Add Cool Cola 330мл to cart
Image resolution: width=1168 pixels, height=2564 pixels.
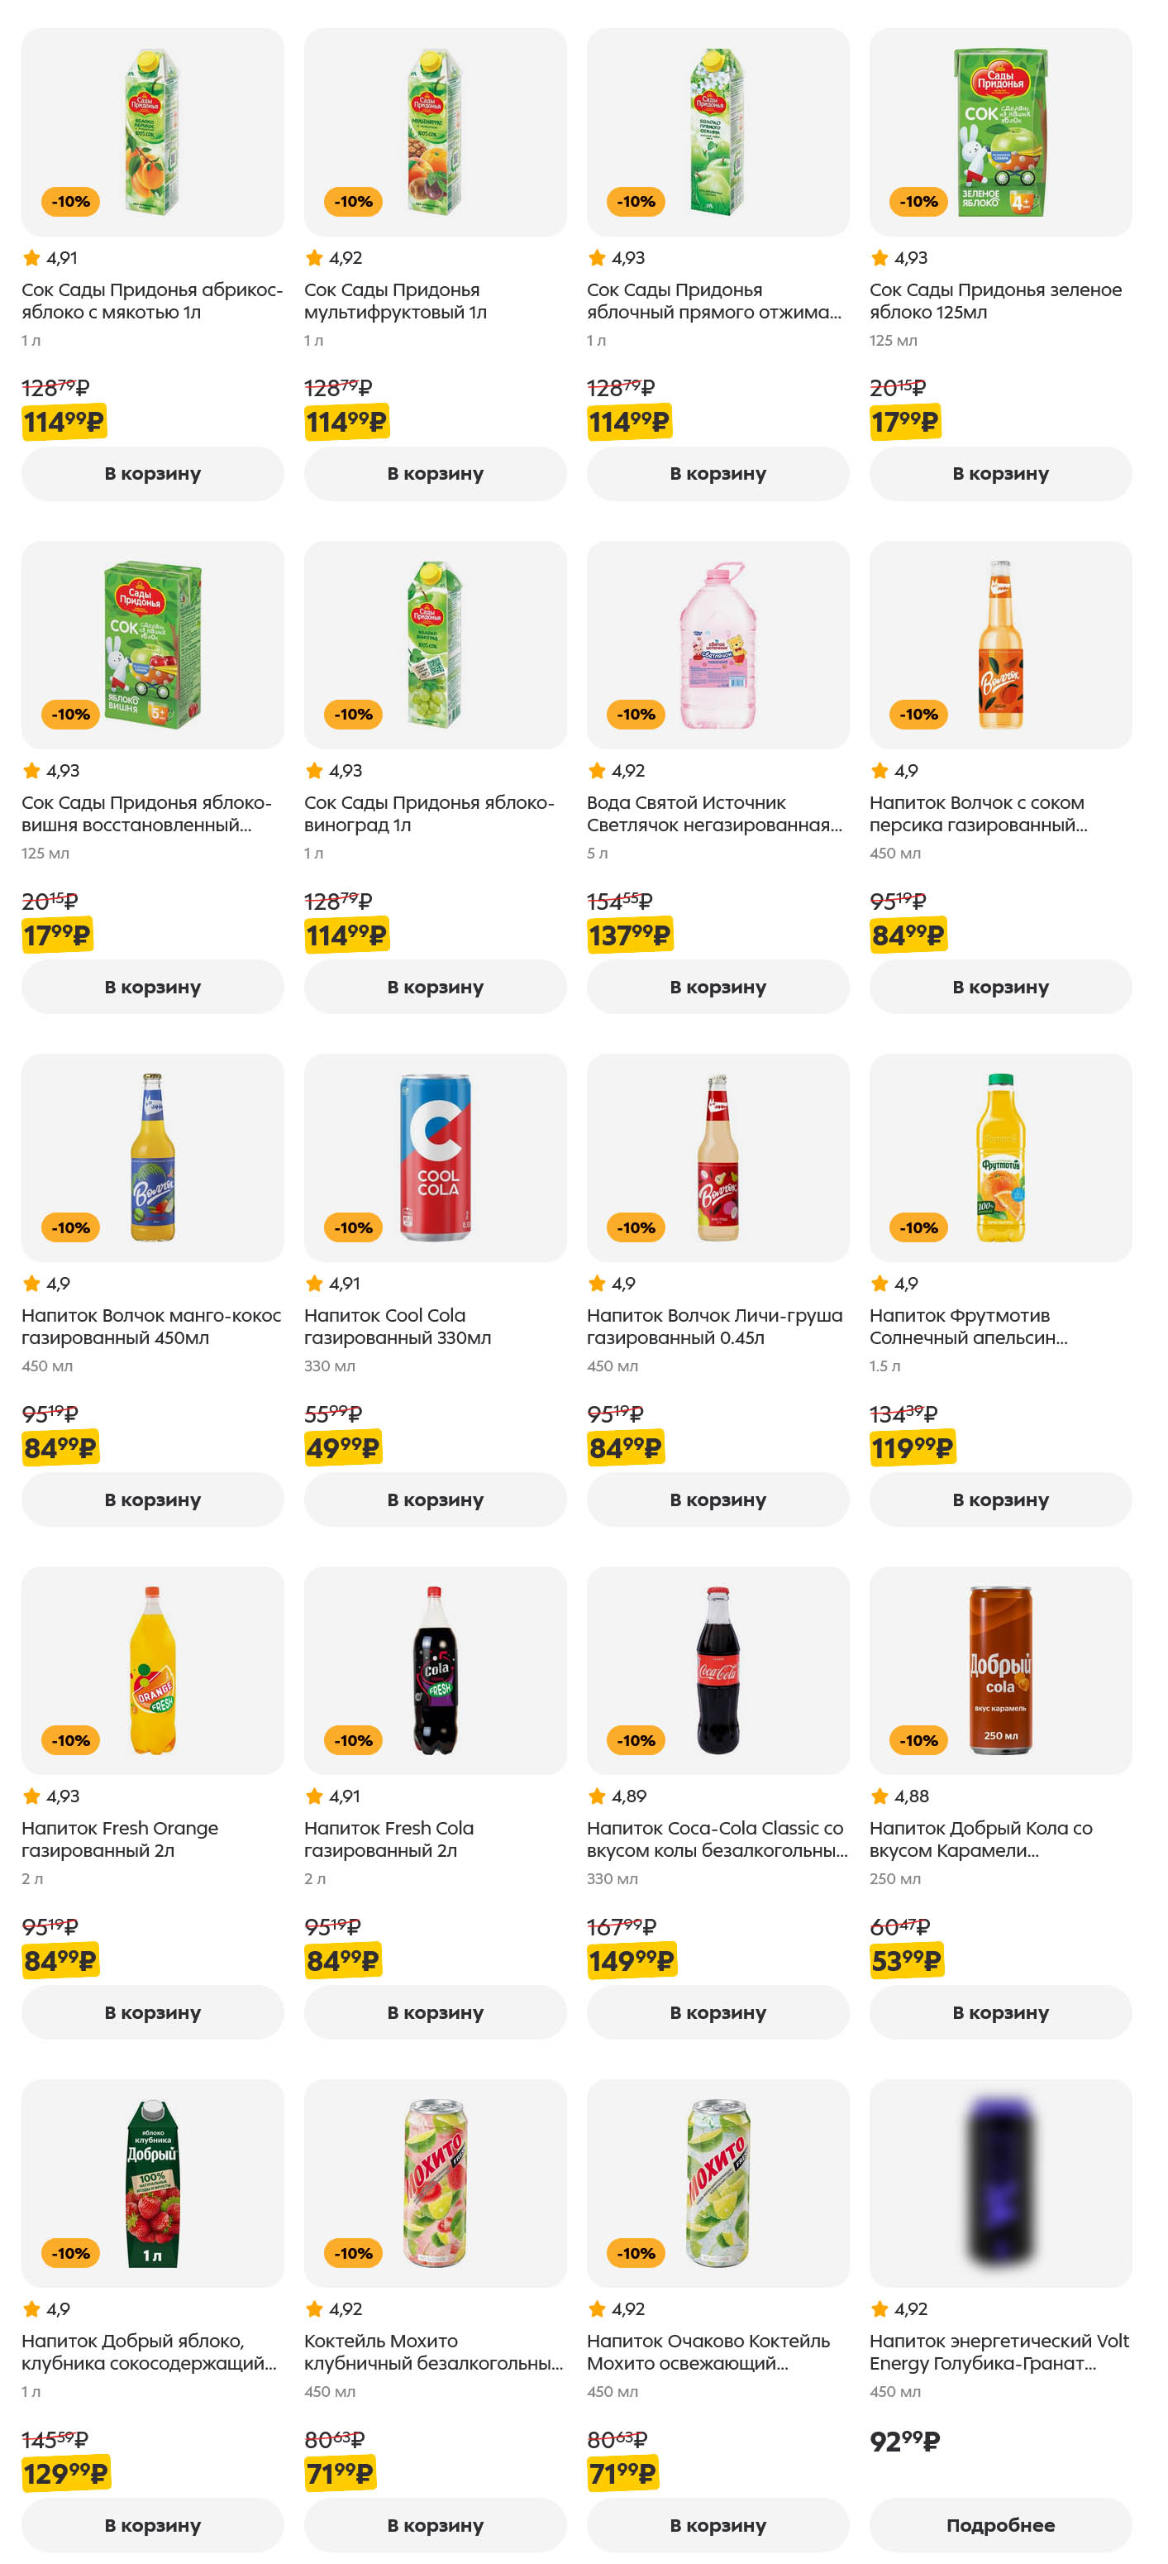[435, 1500]
